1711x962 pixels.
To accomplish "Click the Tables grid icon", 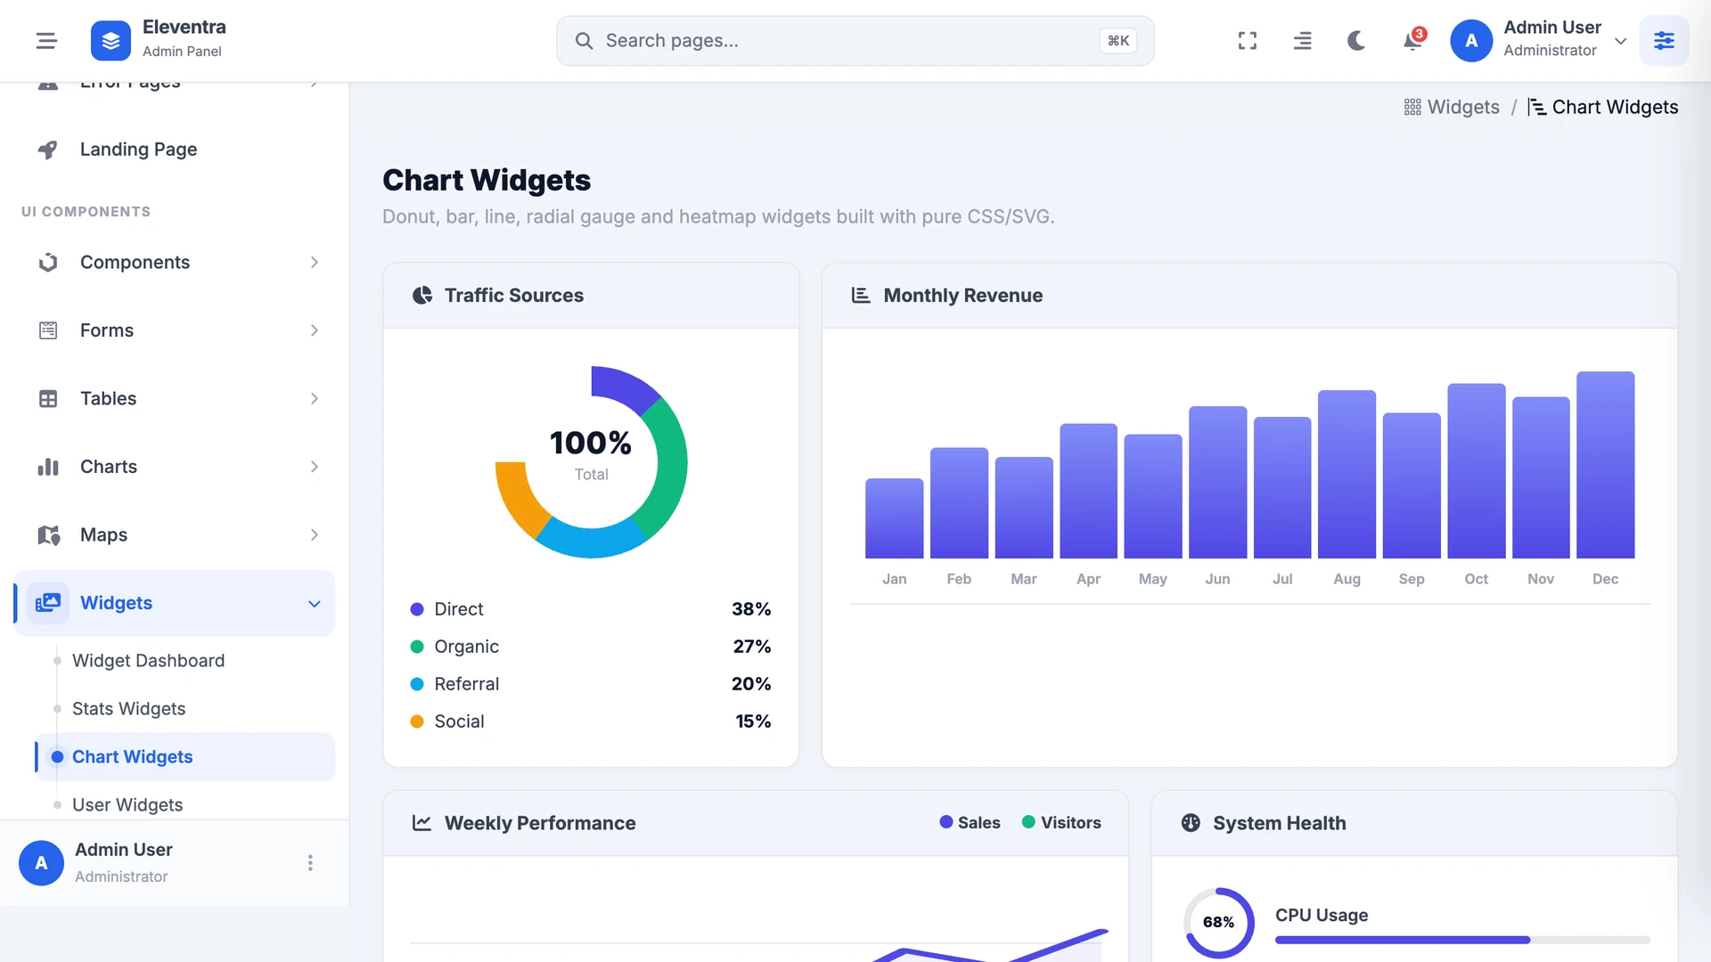I will pos(48,398).
